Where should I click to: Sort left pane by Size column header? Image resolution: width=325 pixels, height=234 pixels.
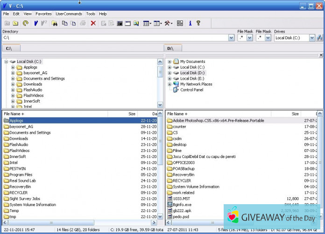[132, 114]
